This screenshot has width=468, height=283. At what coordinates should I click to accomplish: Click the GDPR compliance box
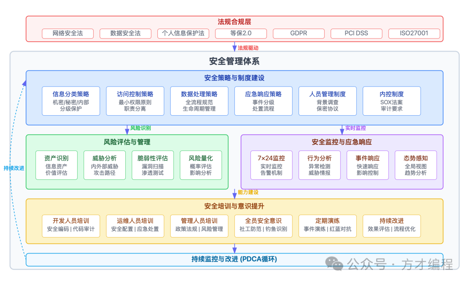coord(298,33)
